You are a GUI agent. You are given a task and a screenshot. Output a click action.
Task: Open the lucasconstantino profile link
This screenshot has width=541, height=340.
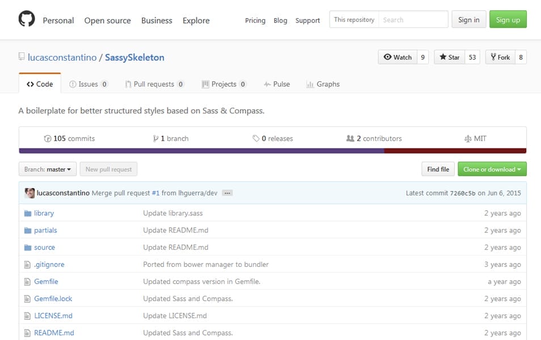pyautogui.click(x=61, y=57)
